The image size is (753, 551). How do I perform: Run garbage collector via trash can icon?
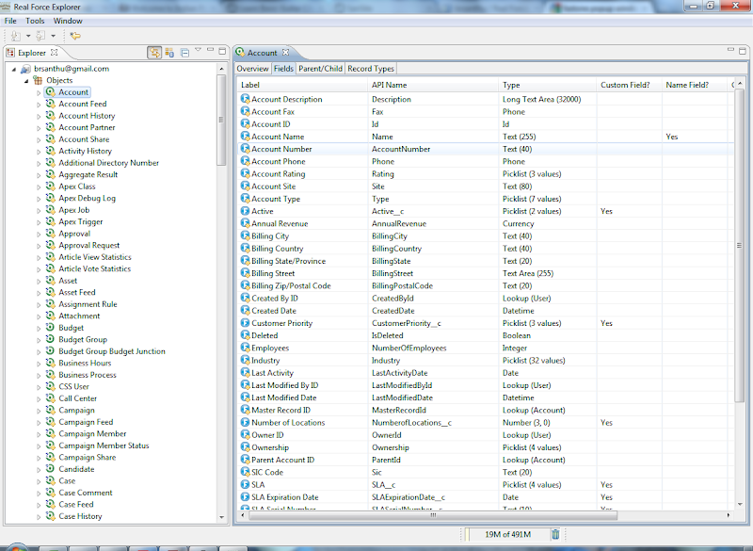(555, 534)
